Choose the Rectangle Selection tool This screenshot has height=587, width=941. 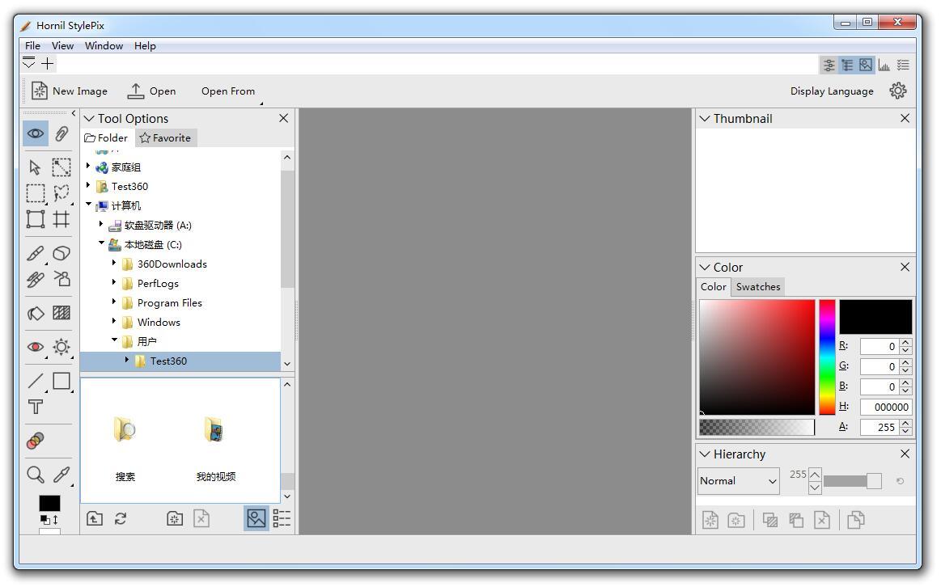36,193
